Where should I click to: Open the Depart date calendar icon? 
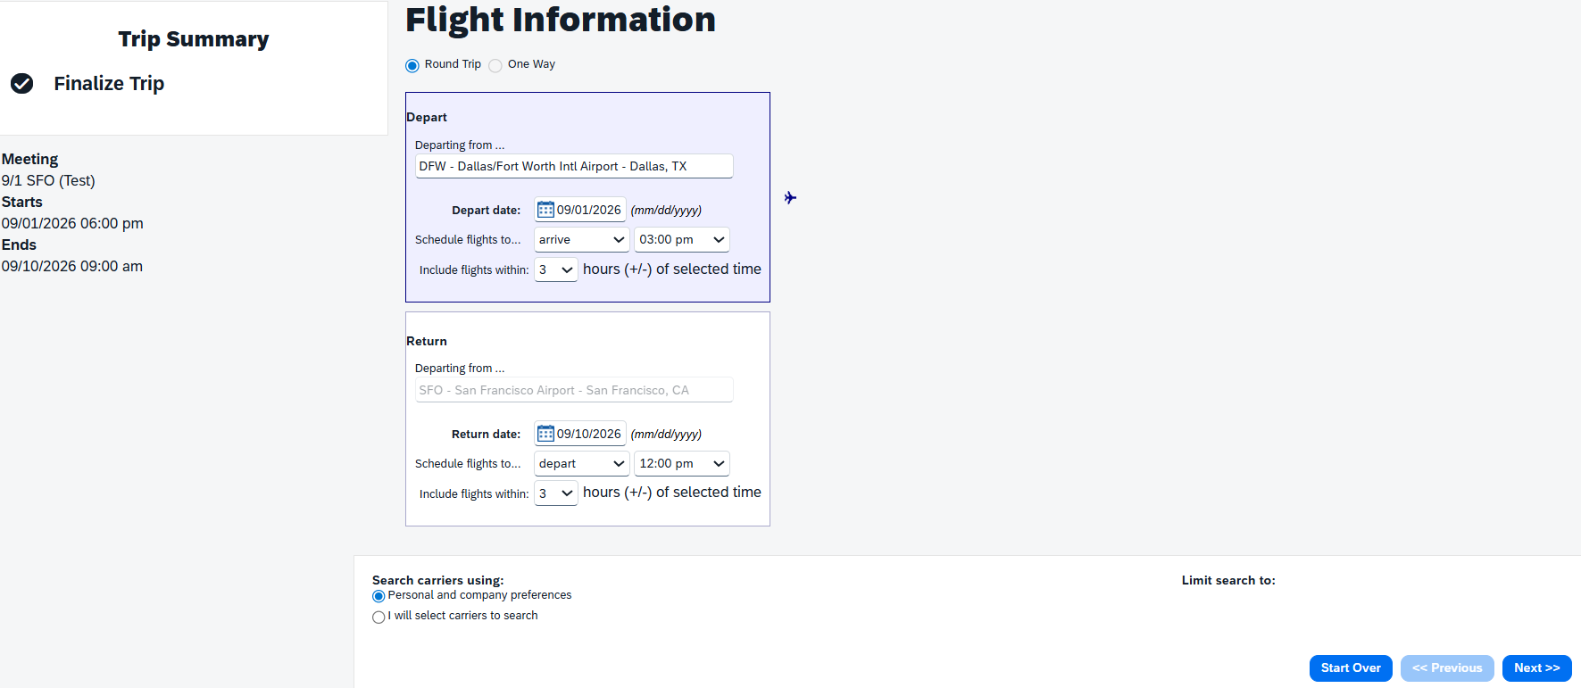pyautogui.click(x=545, y=210)
